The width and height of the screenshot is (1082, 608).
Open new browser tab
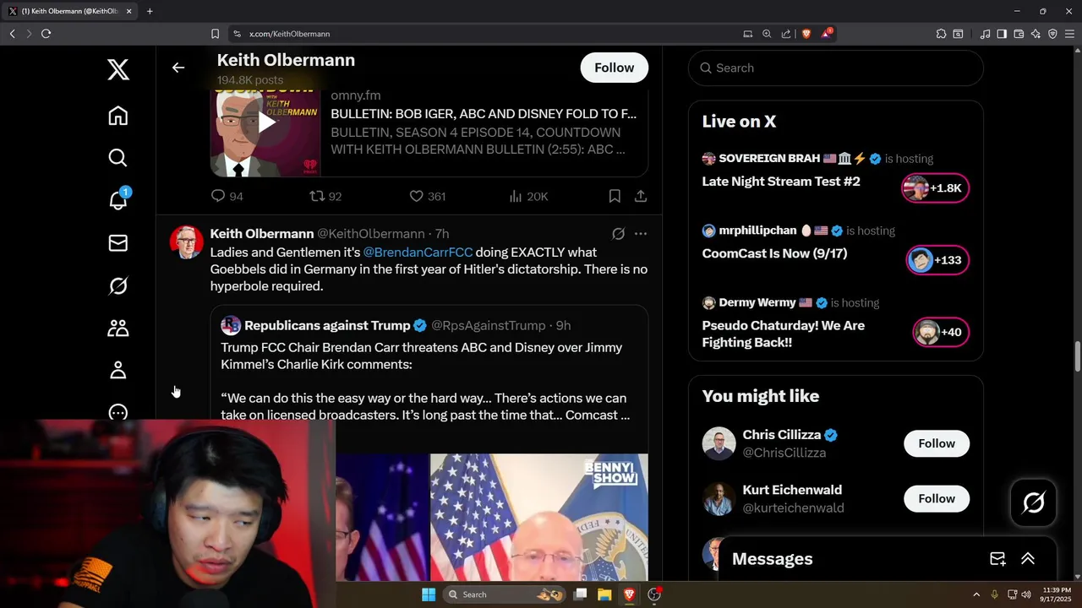[150, 11]
